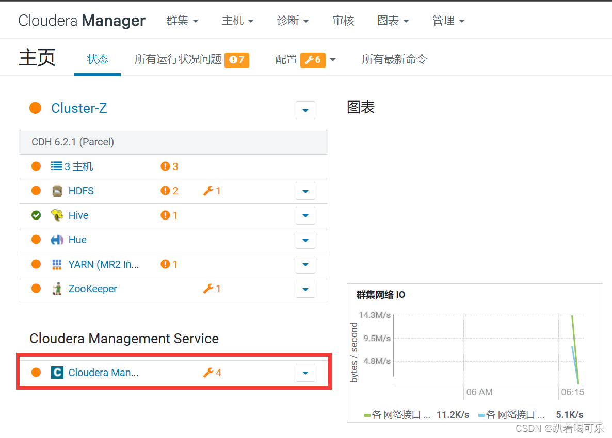Open the Hive actions dropdown
Image resolution: width=612 pixels, height=438 pixels.
(305, 216)
